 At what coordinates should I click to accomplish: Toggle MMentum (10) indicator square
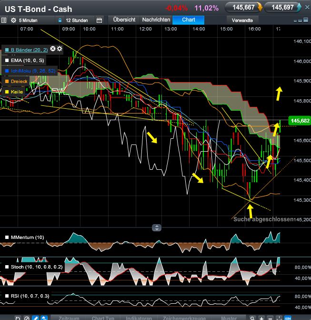click(x=6, y=237)
